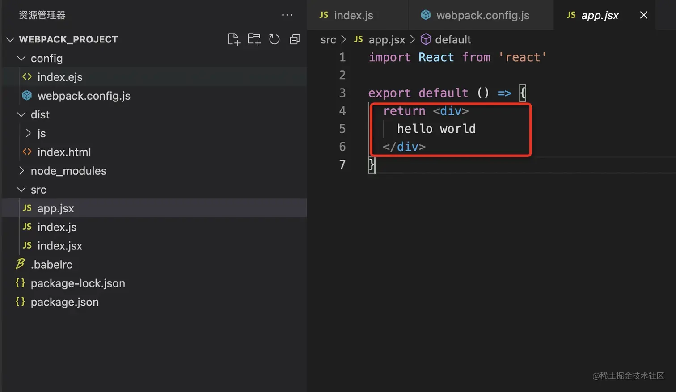Click the symbol cube icon in breadcrumb

(x=426, y=39)
